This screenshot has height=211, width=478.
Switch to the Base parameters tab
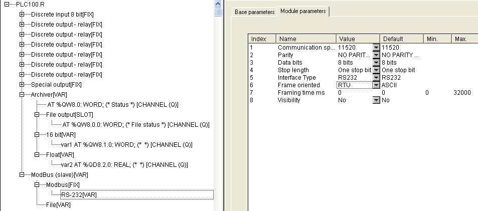255,12
